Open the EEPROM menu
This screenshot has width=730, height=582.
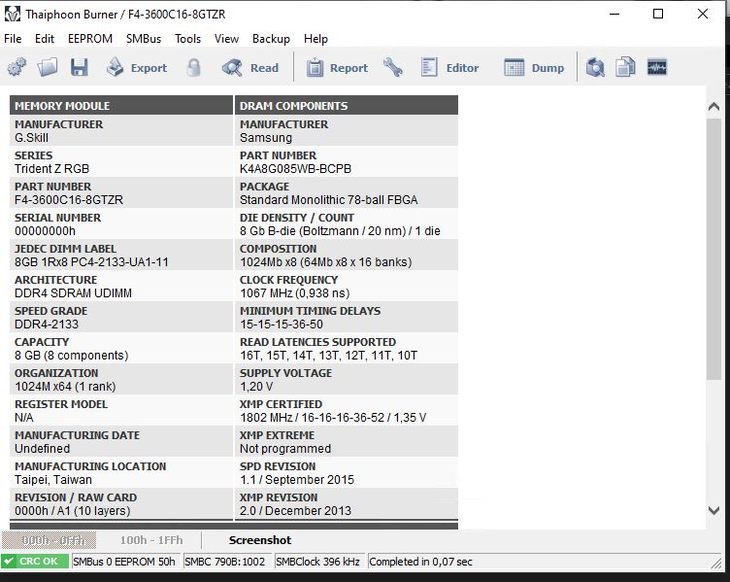click(x=90, y=39)
